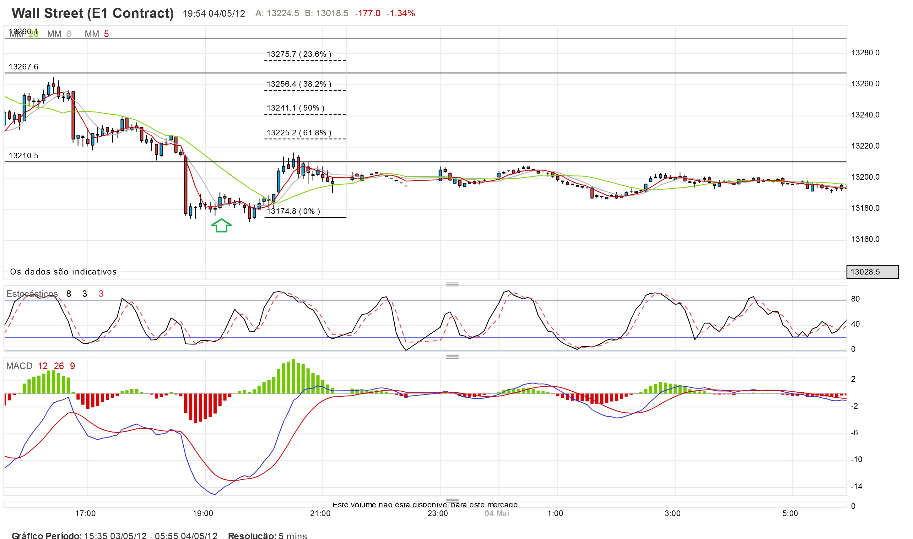Click the 13241.1 (50%) Fibonacci level
913x539 pixels.
click(295, 108)
